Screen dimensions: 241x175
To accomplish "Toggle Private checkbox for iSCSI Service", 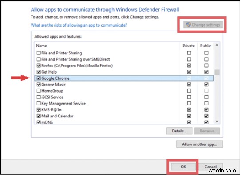I will coord(189,97).
